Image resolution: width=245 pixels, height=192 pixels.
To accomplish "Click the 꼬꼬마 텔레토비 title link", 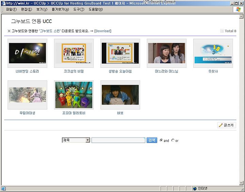I will coord(74,113).
